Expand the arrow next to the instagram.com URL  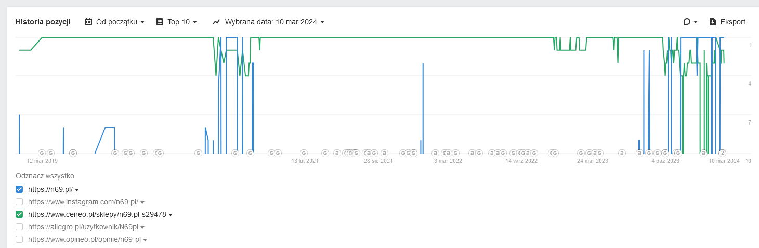142,202
